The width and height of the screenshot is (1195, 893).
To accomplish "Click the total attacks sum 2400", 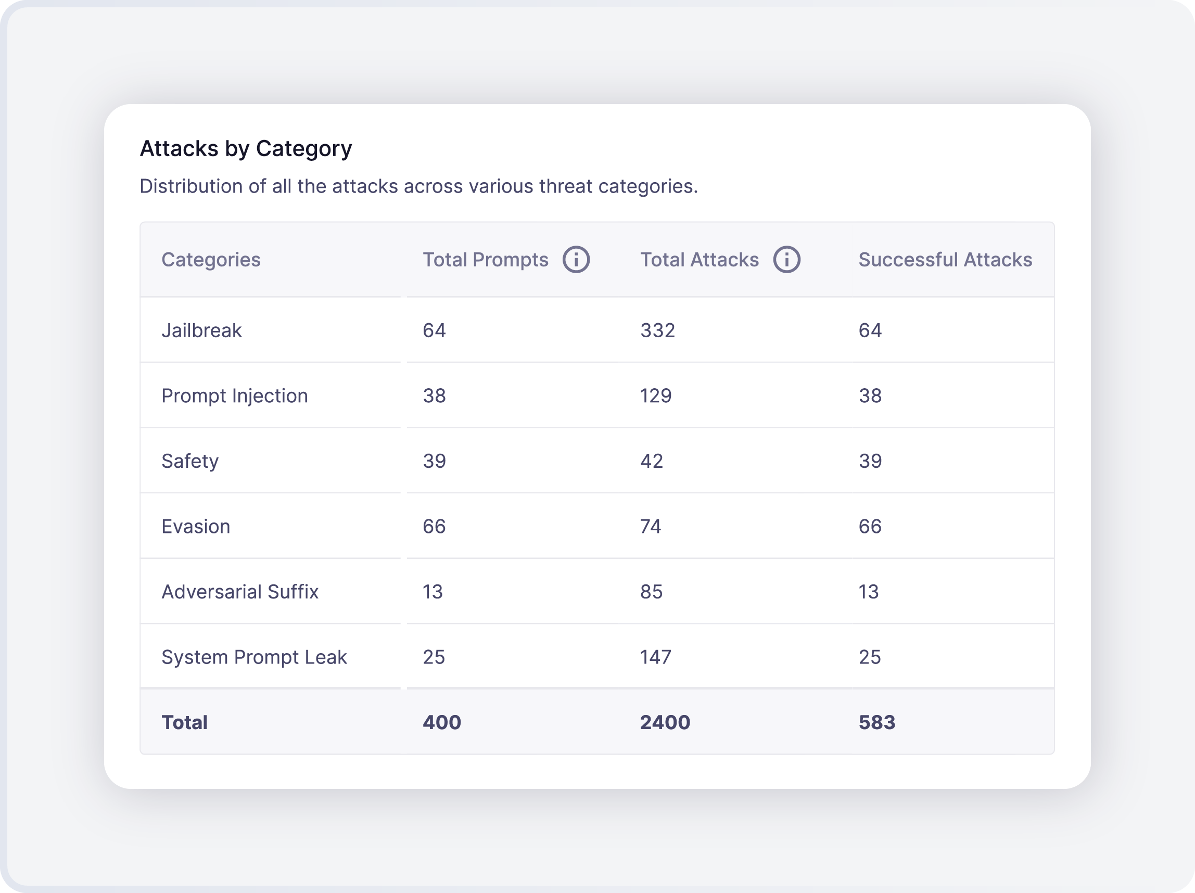I will click(665, 723).
